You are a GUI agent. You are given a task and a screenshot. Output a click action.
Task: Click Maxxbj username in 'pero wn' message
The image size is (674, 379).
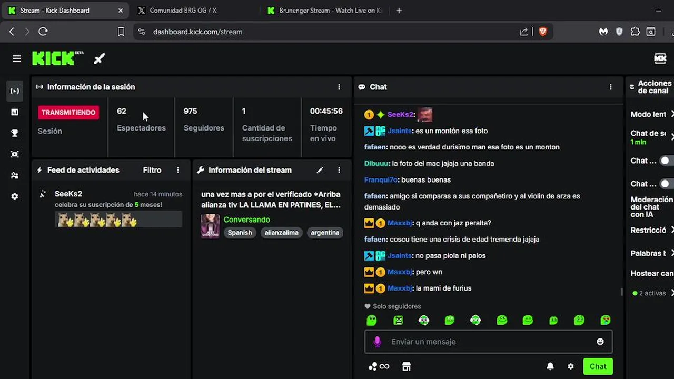pos(400,272)
